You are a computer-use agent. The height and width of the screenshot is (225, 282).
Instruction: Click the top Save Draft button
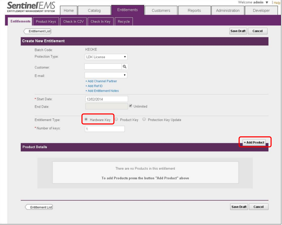(238, 31)
